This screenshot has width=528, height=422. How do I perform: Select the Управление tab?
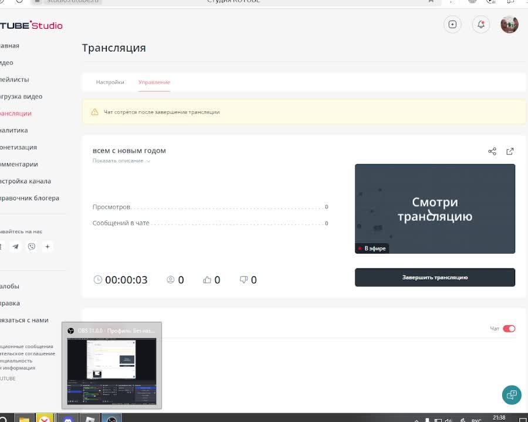click(x=154, y=82)
